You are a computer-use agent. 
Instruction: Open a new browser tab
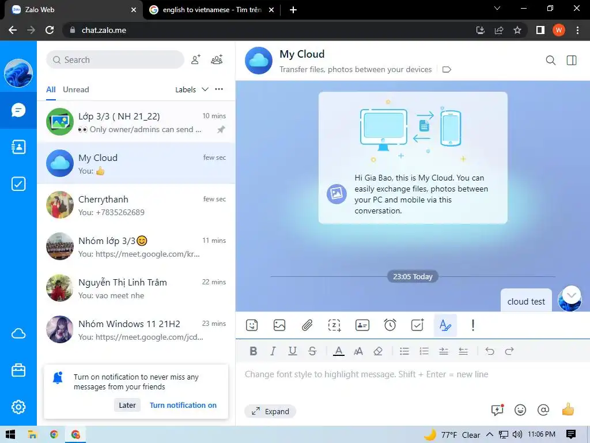(293, 10)
